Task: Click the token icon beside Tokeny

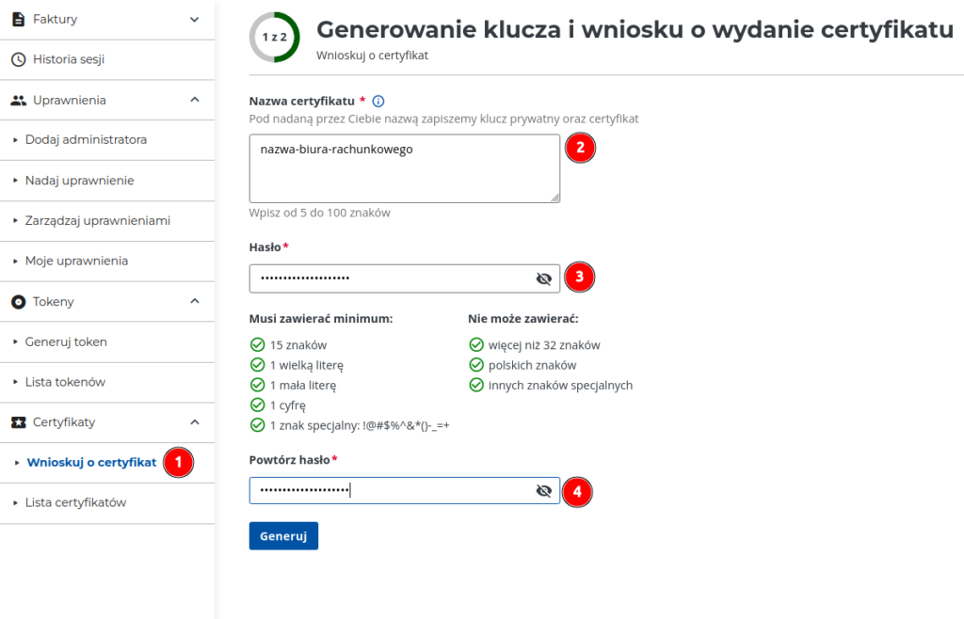Action: pyautogui.click(x=18, y=302)
